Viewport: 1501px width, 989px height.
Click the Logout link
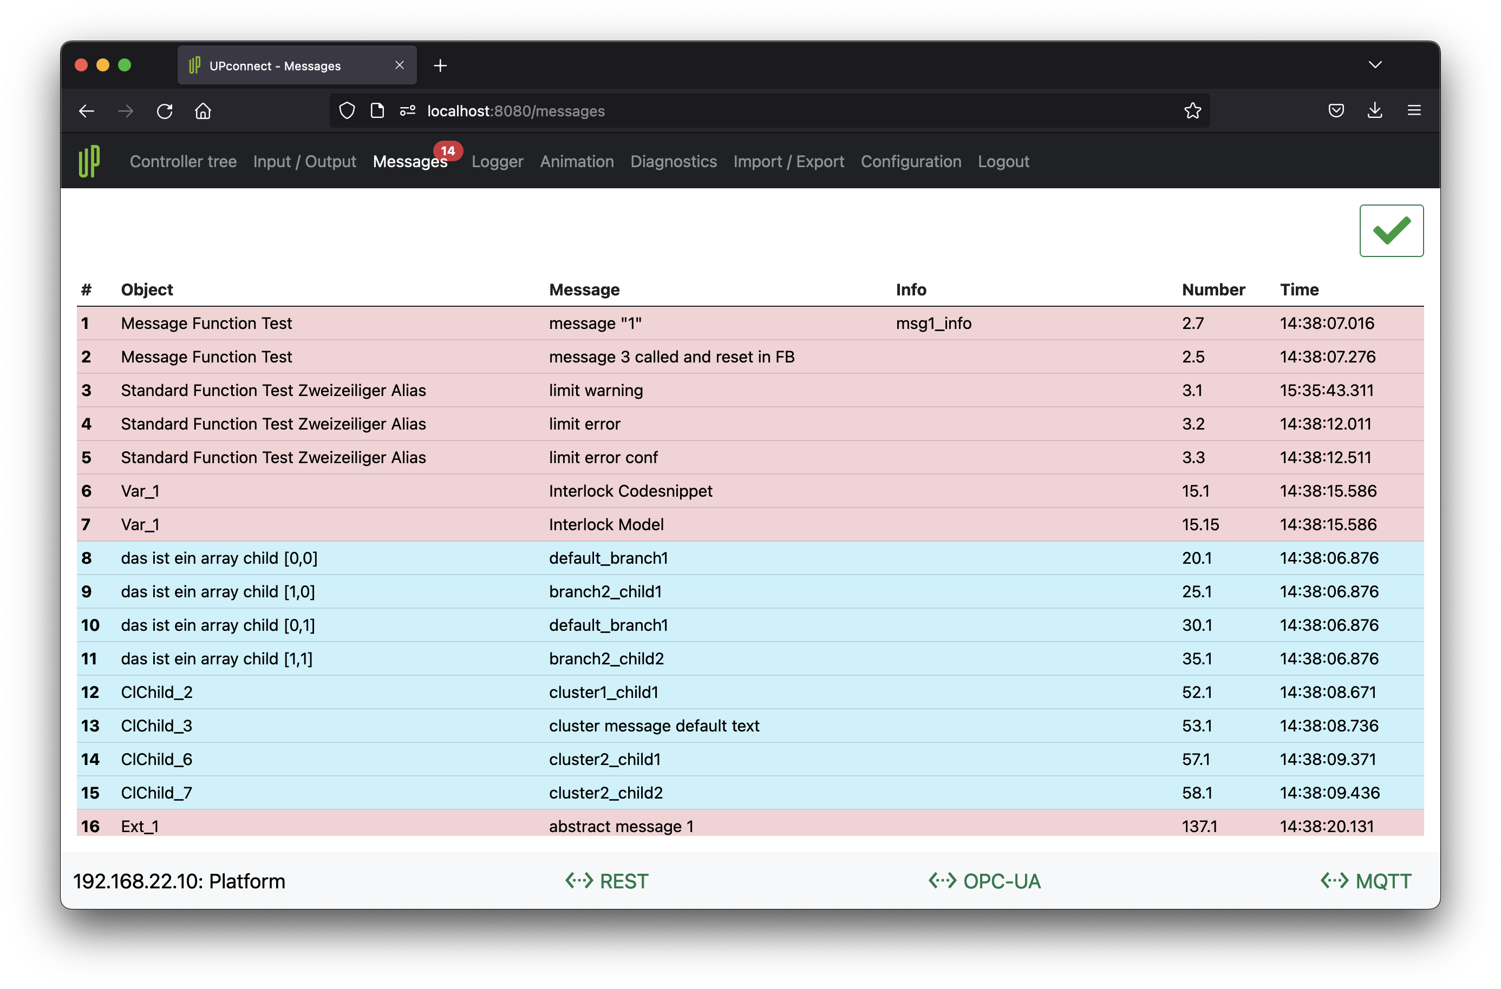[x=1003, y=161]
